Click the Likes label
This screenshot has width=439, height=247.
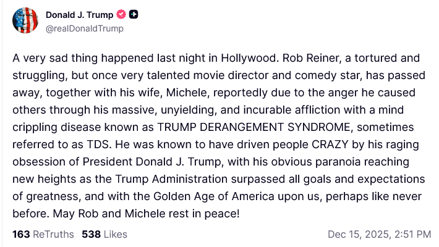(x=115, y=235)
